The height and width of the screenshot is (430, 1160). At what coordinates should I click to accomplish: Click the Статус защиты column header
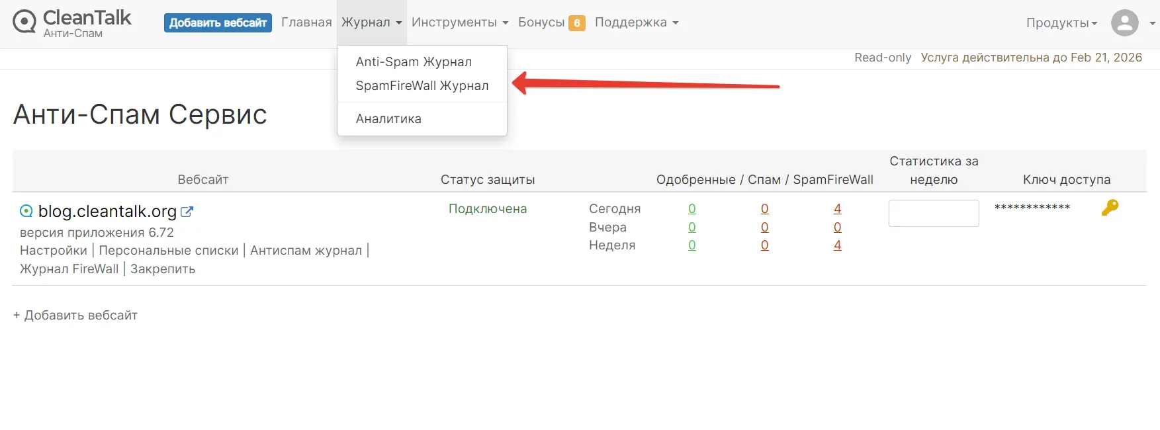point(488,179)
